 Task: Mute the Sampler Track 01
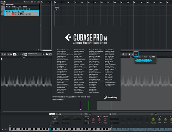(x=7, y=12)
